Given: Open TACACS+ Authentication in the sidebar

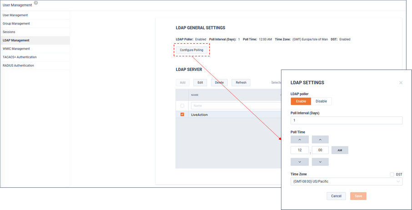Looking at the screenshot, I should (35, 57).
